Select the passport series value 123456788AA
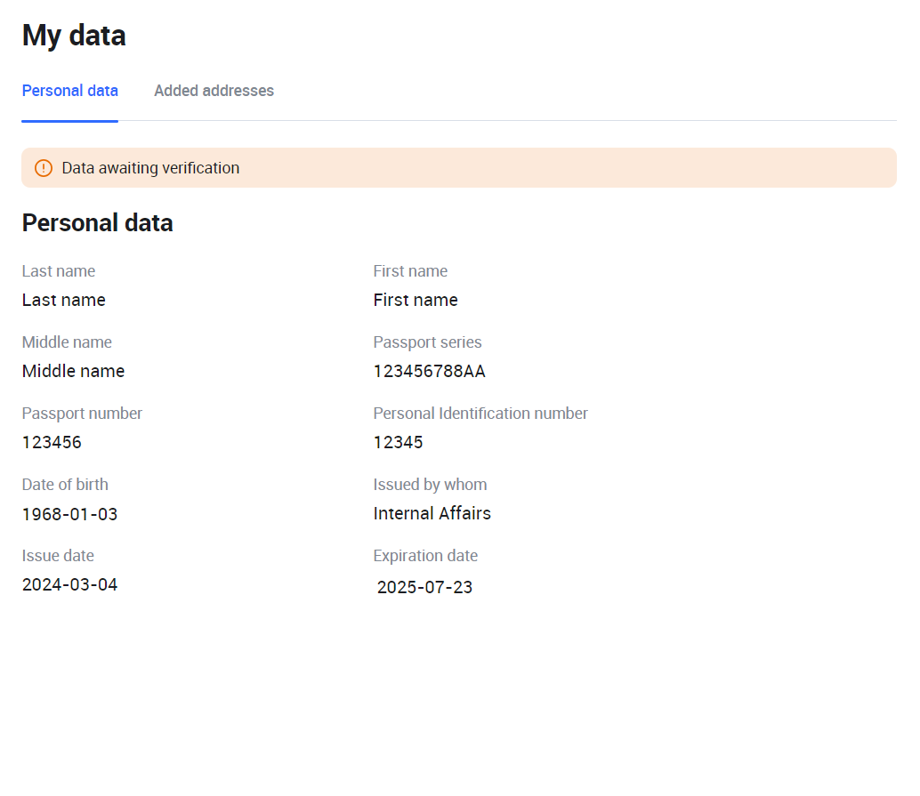Image resolution: width=920 pixels, height=796 pixels. [429, 371]
